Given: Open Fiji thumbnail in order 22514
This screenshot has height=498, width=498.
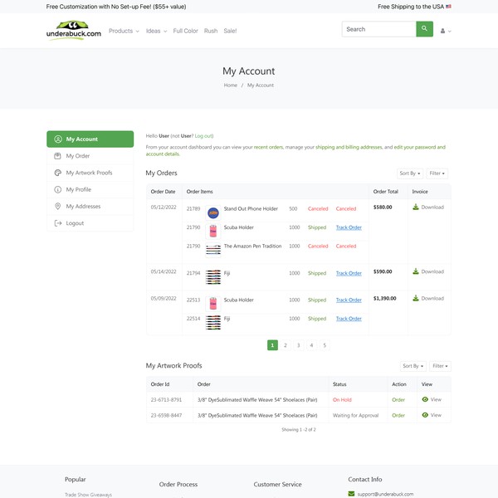Looking at the screenshot, I should (213, 322).
